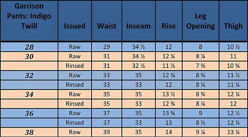Viewport: 248px width, 137px height.
Task: Click the size 38 row label
Action: 29,132
